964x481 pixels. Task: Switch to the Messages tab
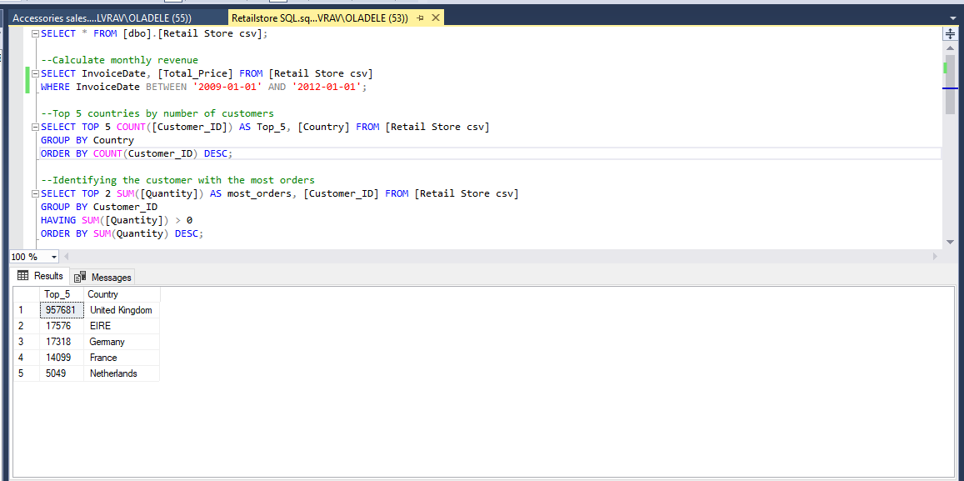(102, 278)
